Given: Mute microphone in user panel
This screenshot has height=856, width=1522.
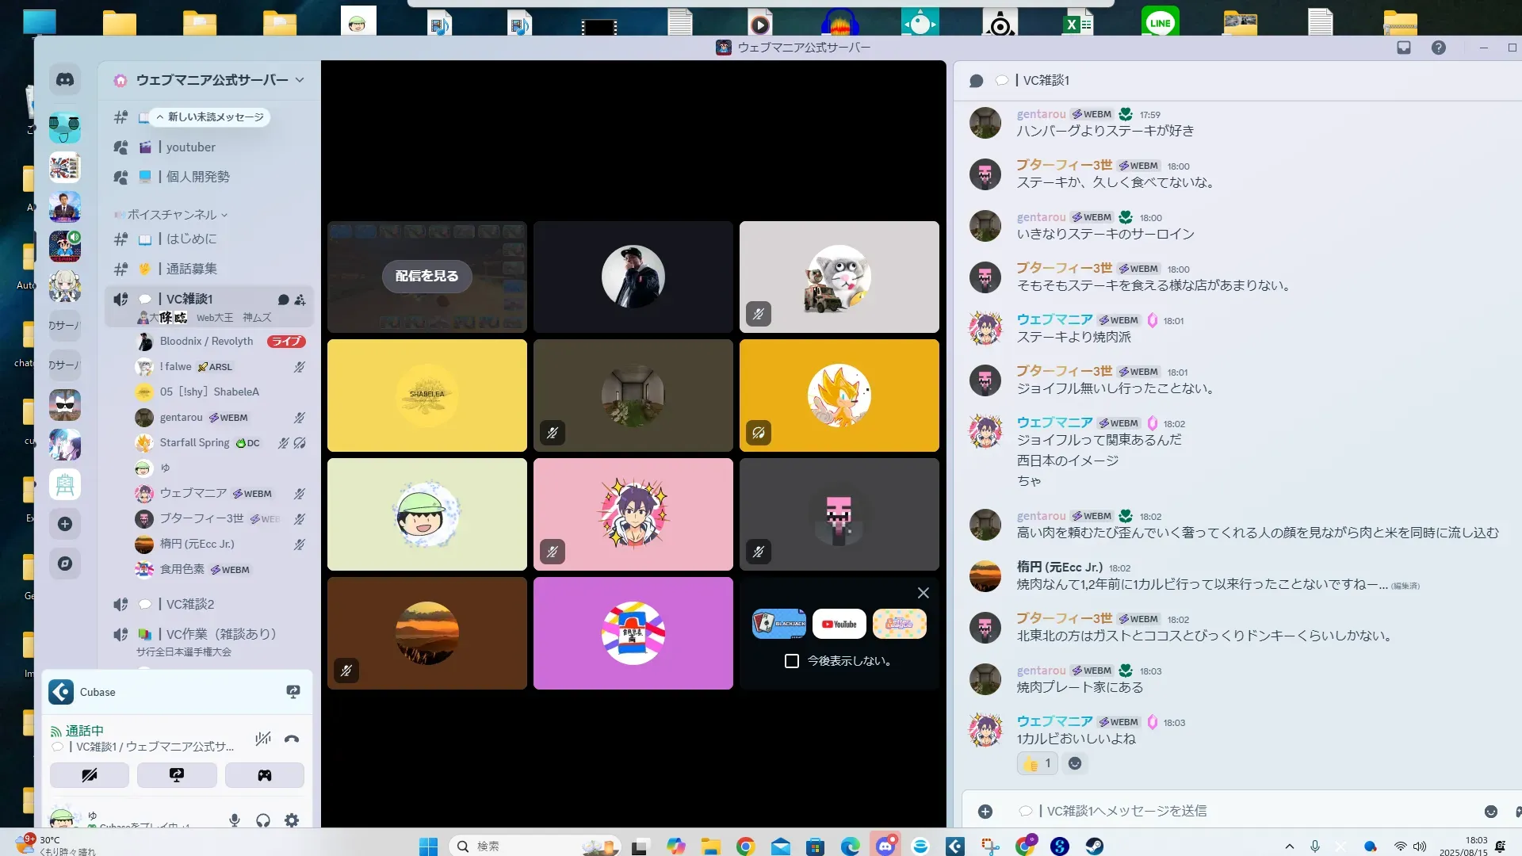Looking at the screenshot, I should pyautogui.click(x=235, y=820).
